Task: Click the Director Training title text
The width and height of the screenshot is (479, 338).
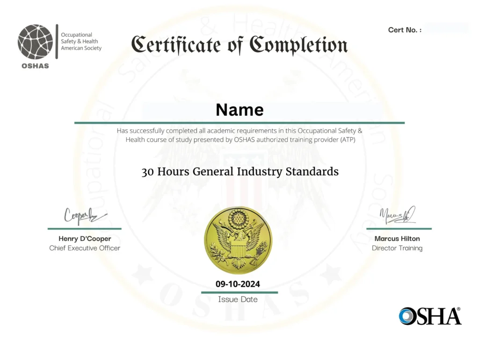Action: pos(398,248)
